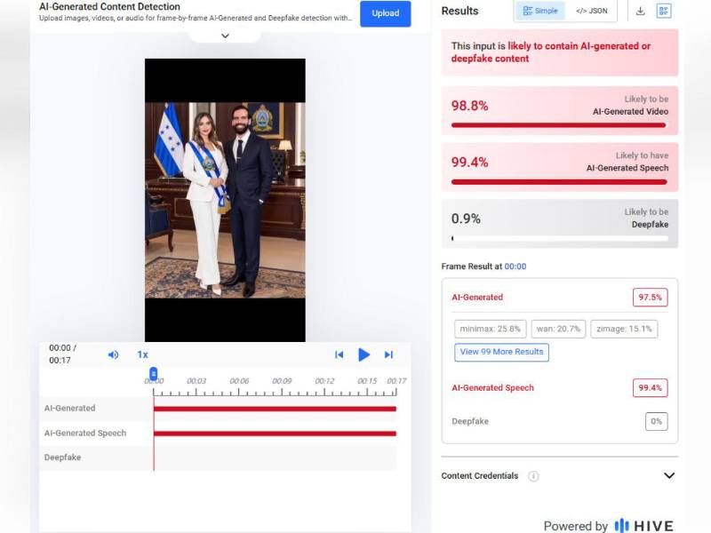The width and height of the screenshot is (711, 533).
Task: Click the 00:06 mark on the timeline ruler
Action: click(239, 381)
